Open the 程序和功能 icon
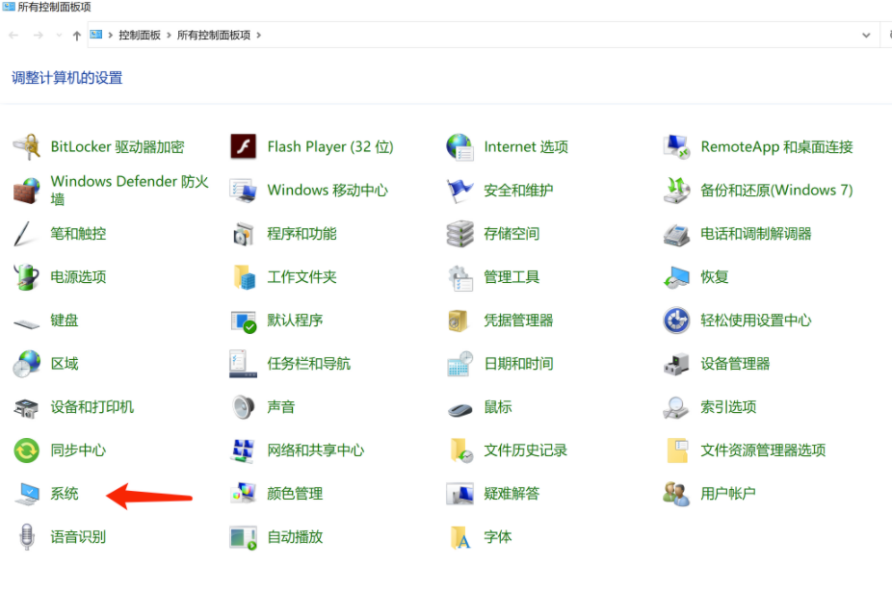Viewport: 892px width, 591px height. click(243, 234)
